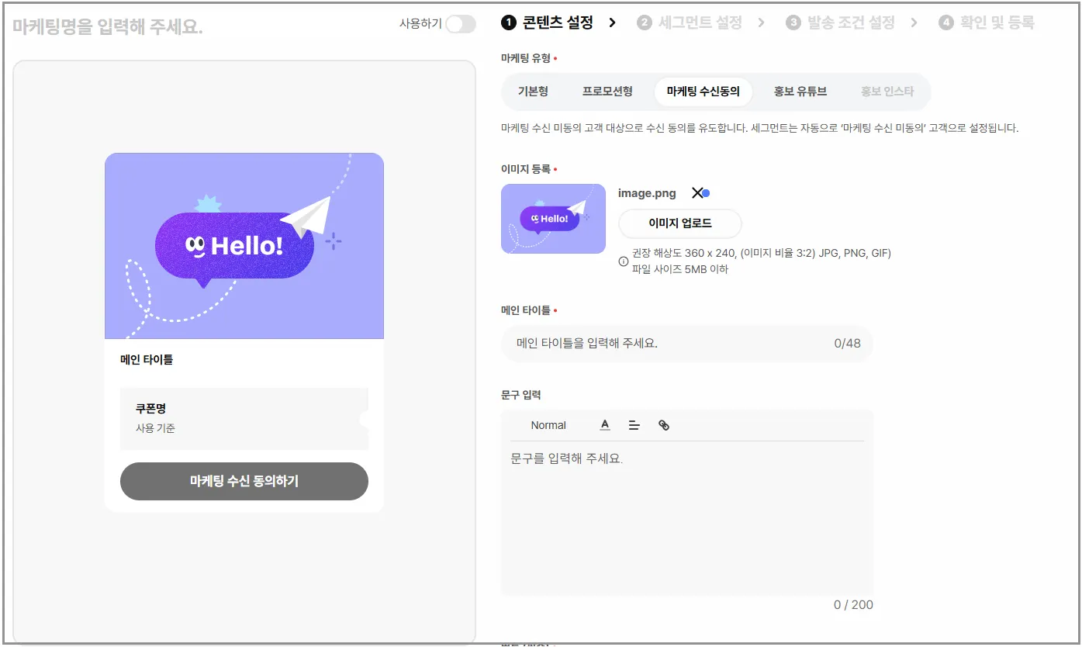
Task: Click the image.png file name
Action: 647,193
